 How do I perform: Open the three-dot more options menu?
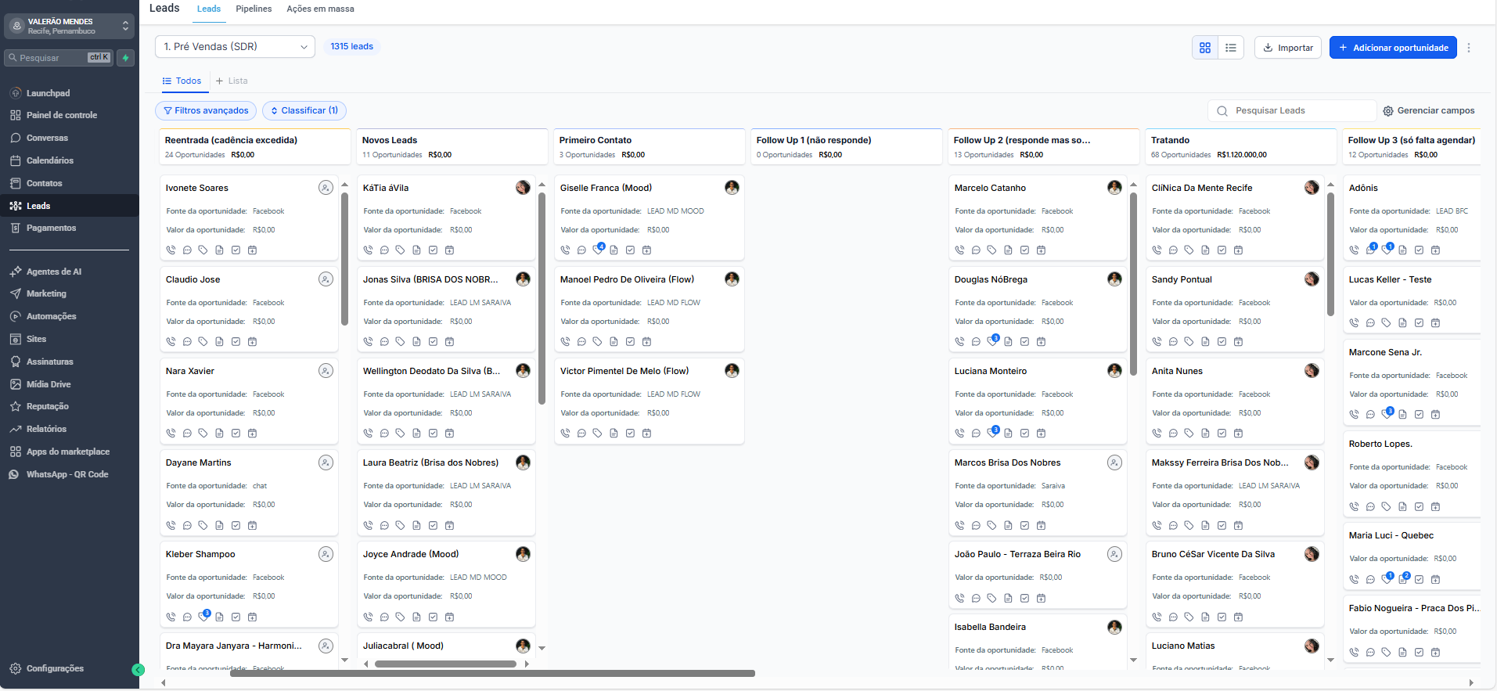(1469, 48)
